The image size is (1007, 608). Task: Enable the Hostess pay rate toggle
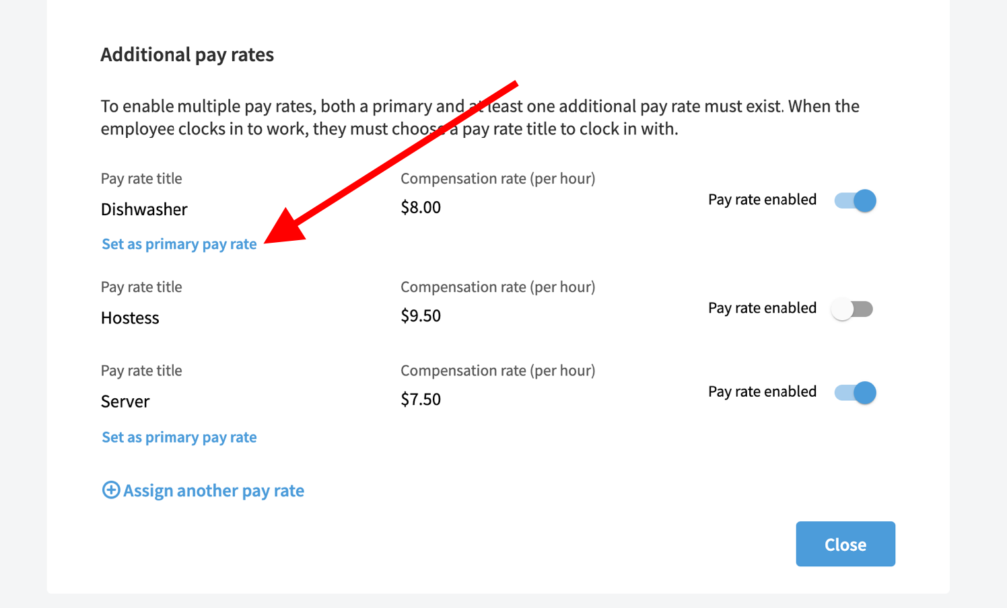tap(852, 308)
